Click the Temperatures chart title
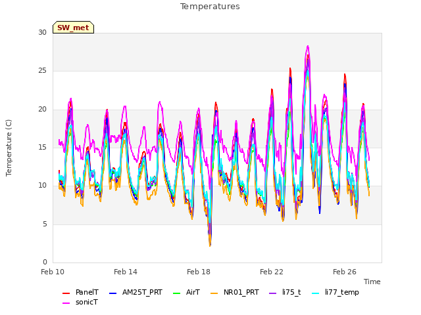421x315 pixels. click(210, 7)
